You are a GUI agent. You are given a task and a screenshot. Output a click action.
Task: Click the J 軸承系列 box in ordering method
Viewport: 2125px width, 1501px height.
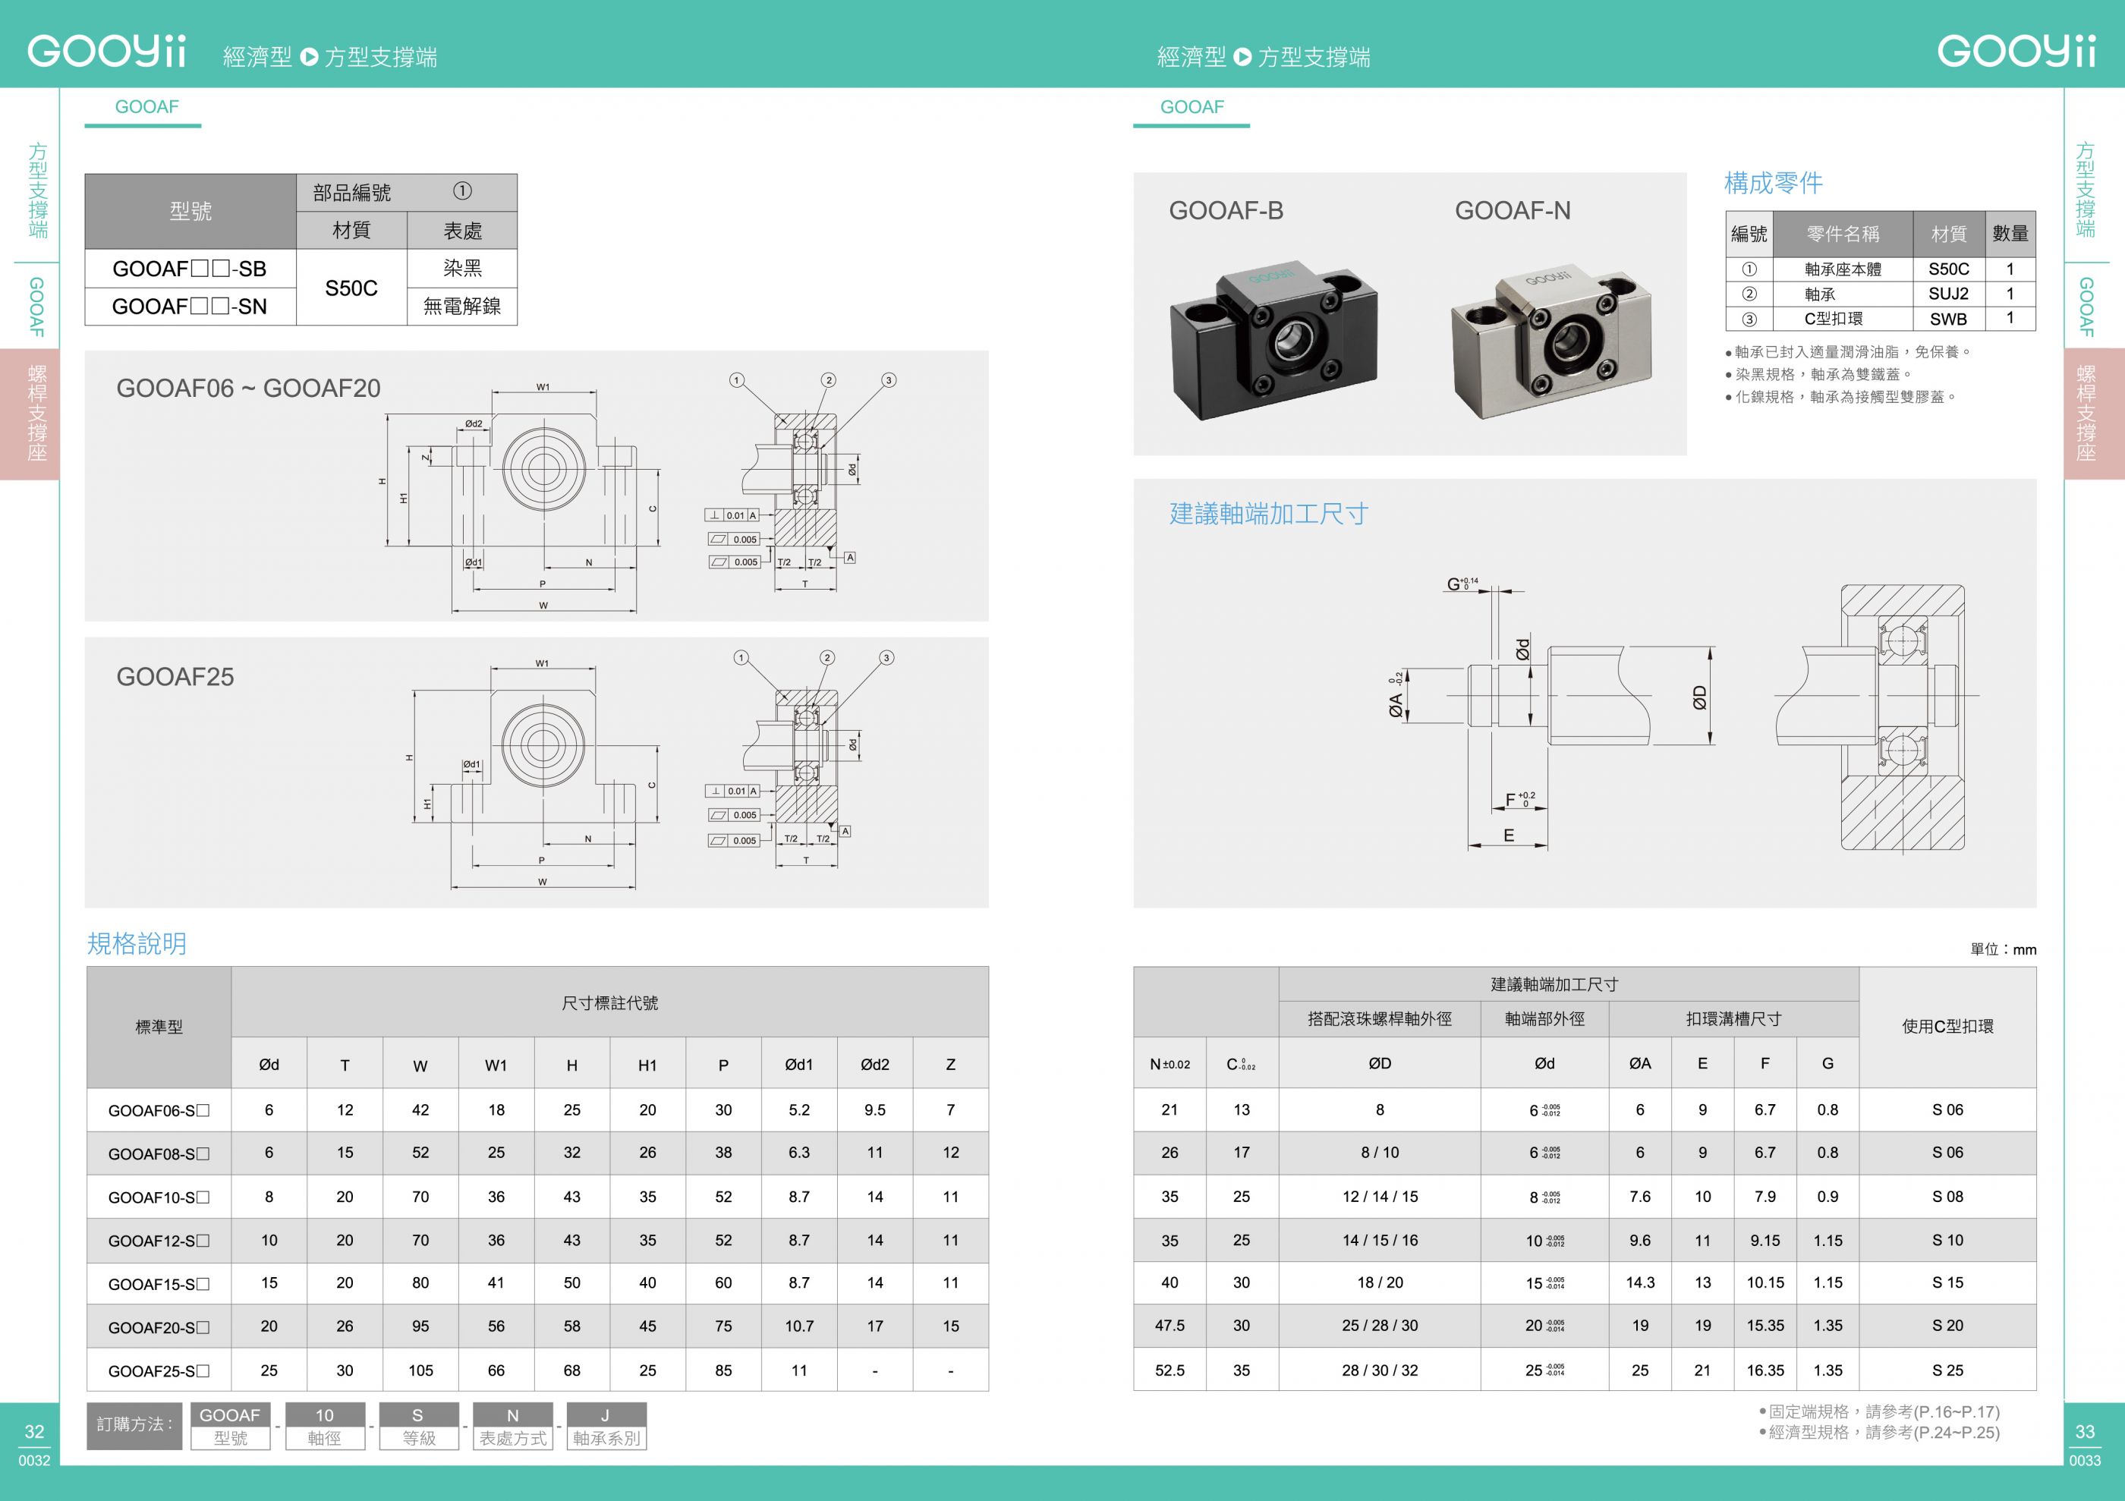[606, 1426]
